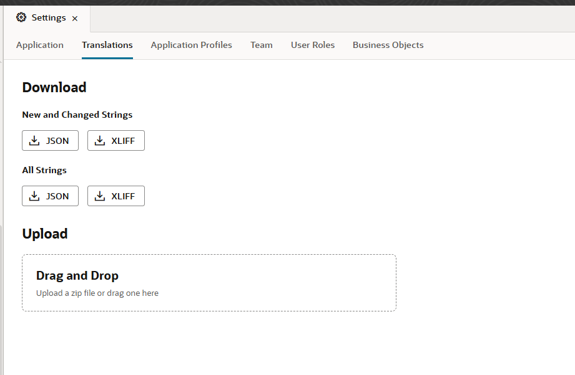The height and width of the screenshot is (375, 575).
Task: Switch to the Business Objects tab
Action: tap(388, 45)
